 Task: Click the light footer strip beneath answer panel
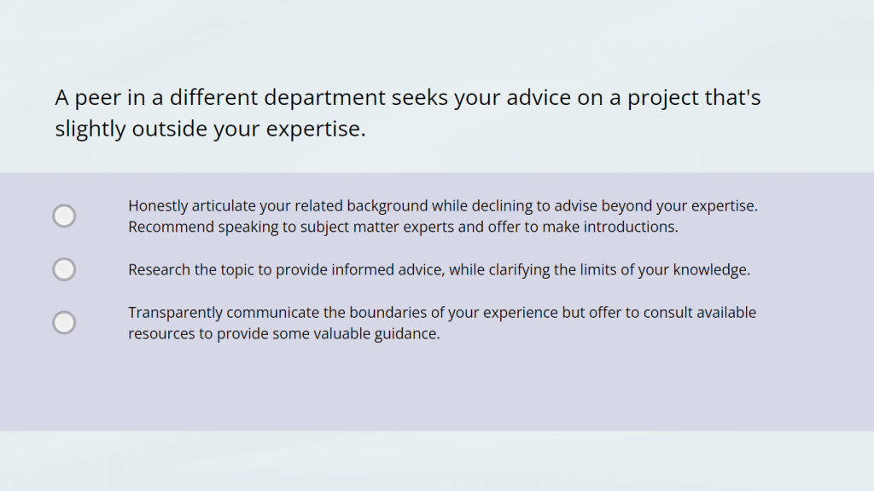(437, 460)
